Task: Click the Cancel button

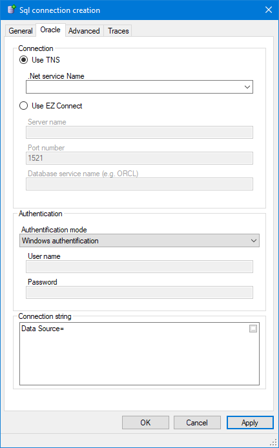Action: point(197,423)
